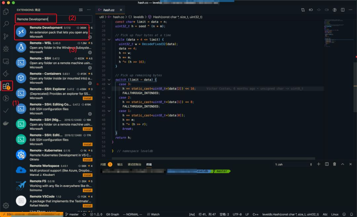Open notifications bell in status bar
The height and width of the screenshot is (217, 357).
(x=351, y=214)
